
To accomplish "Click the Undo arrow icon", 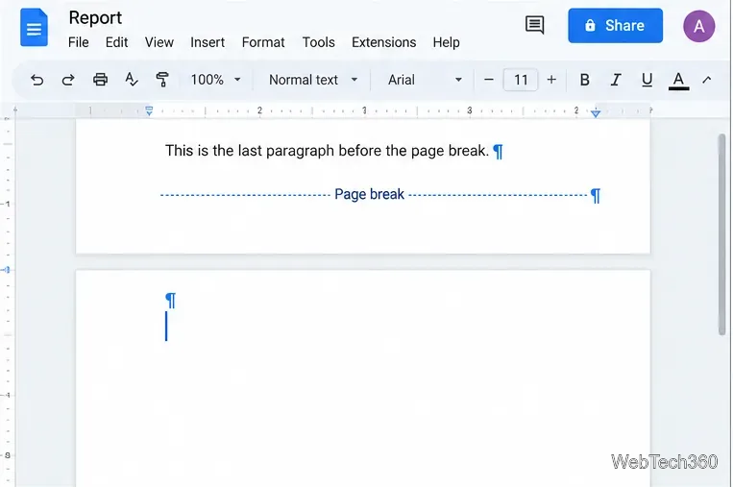I will pos(37,80).
